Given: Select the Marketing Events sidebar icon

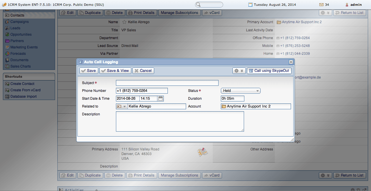Looking at the screenshot, I should pos(7,47).
